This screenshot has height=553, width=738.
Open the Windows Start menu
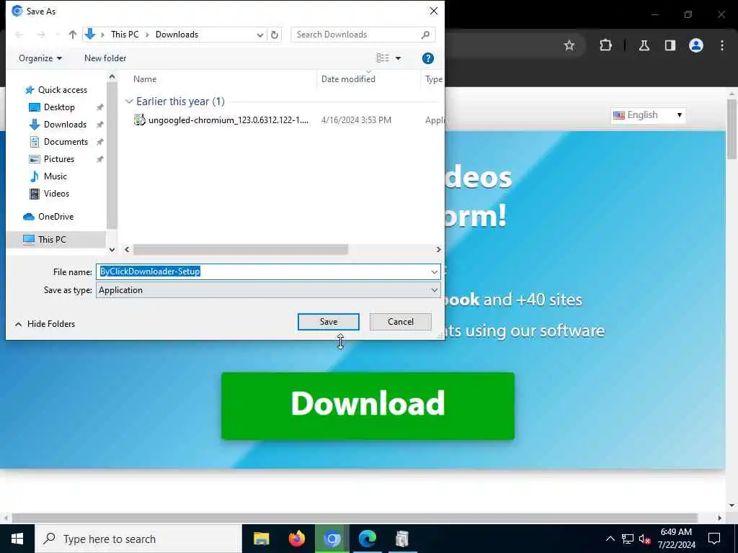click(17, 539)
